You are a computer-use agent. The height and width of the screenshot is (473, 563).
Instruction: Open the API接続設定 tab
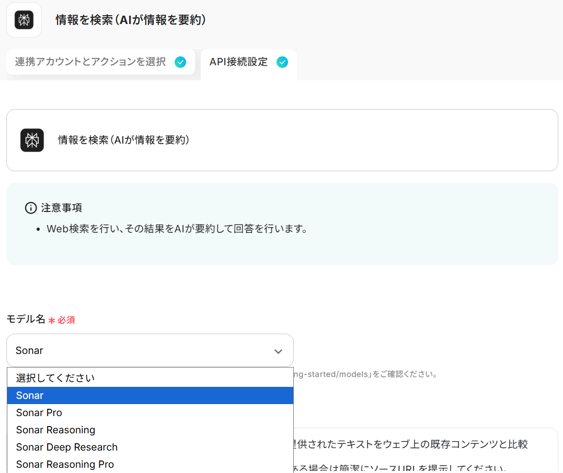[238, 62]
